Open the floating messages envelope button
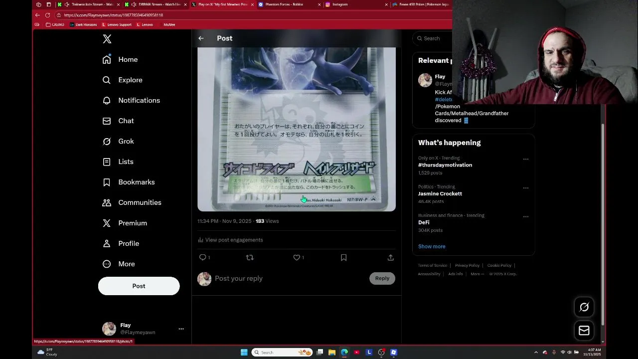Screen dimensions: 638x359 point(584,330)
